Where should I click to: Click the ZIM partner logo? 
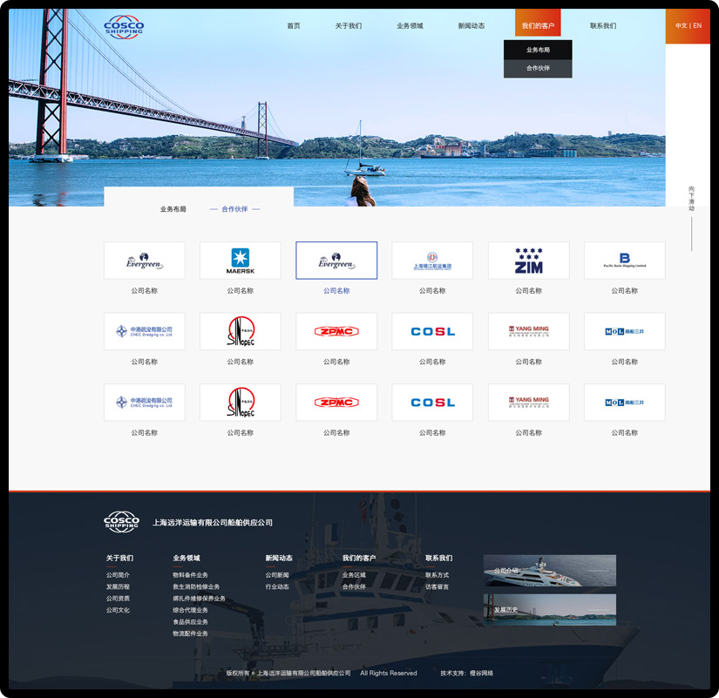528,261
